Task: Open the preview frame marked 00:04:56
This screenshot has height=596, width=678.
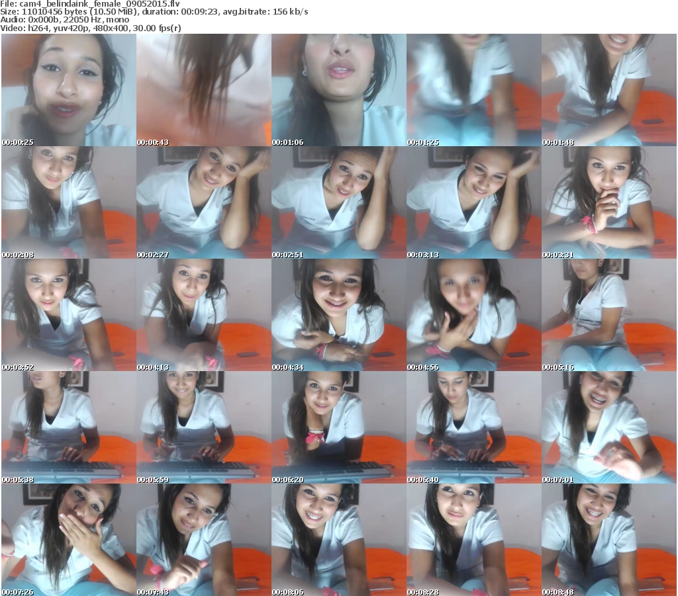Action: tap(474, 315)
